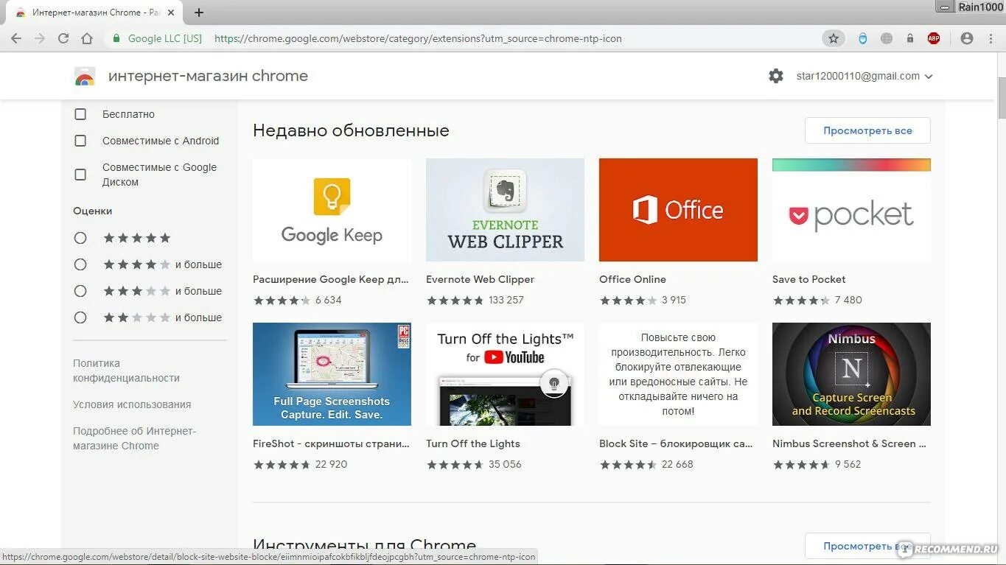Click Просмотреть все for Недавно обновленные
The image size is (1006, 565).
[867, 130]
